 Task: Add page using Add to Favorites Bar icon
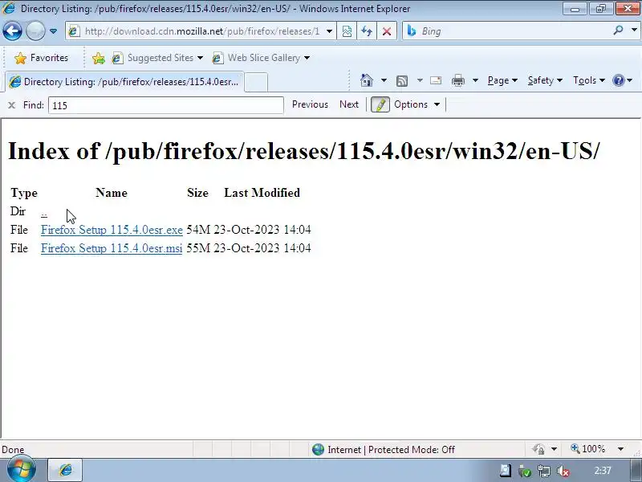pos(98,58)
